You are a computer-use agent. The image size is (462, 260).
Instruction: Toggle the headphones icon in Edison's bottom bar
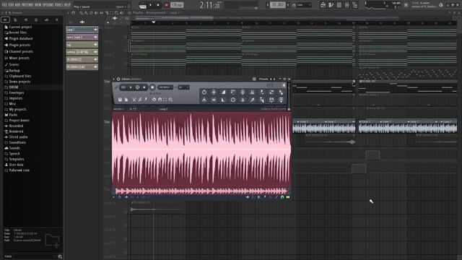tap(282, 197)
